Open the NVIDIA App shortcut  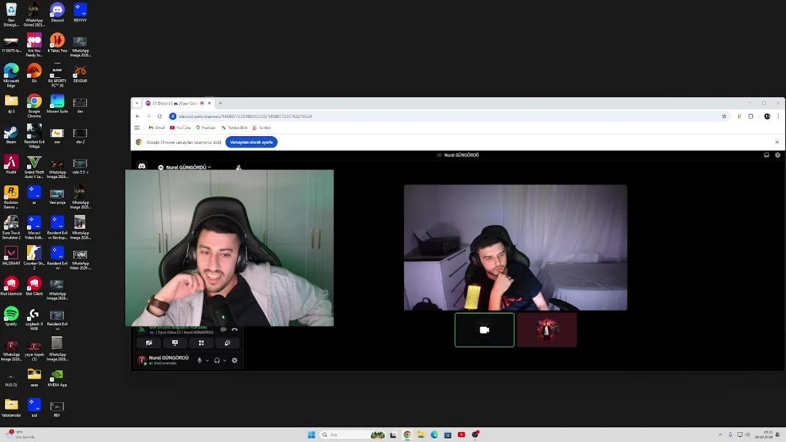click(x=57, y=378)
